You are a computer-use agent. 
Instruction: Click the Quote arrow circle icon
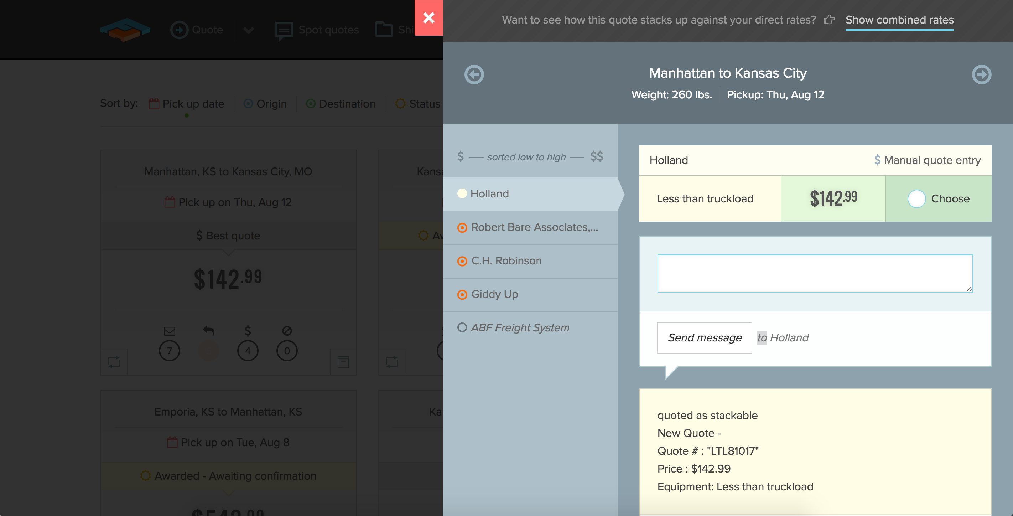[x=179, y=30]
